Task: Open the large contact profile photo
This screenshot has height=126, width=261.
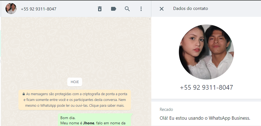Action: coord(206,52)
